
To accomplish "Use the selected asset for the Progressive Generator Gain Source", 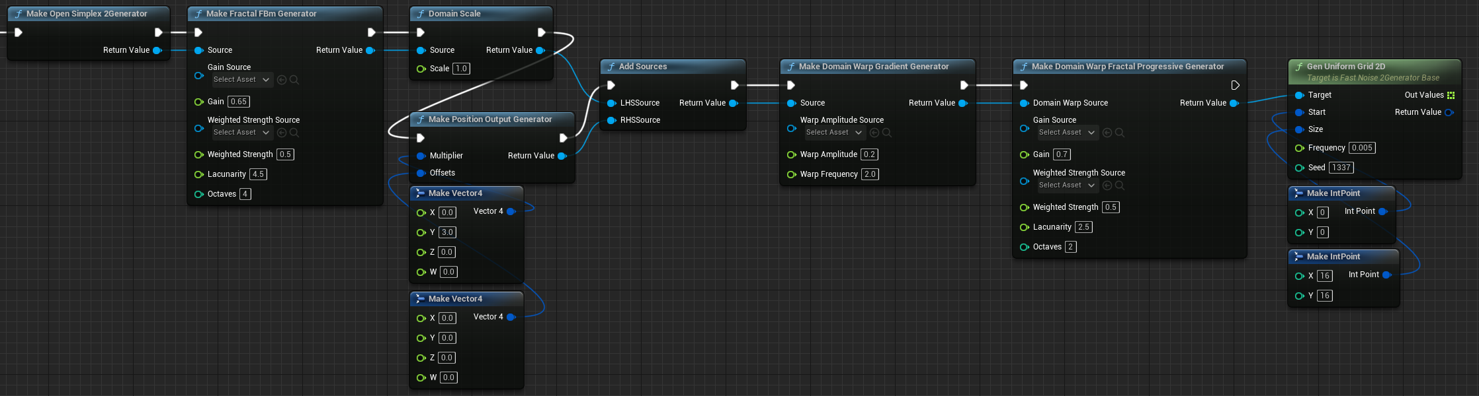I will coord(1107,133).
